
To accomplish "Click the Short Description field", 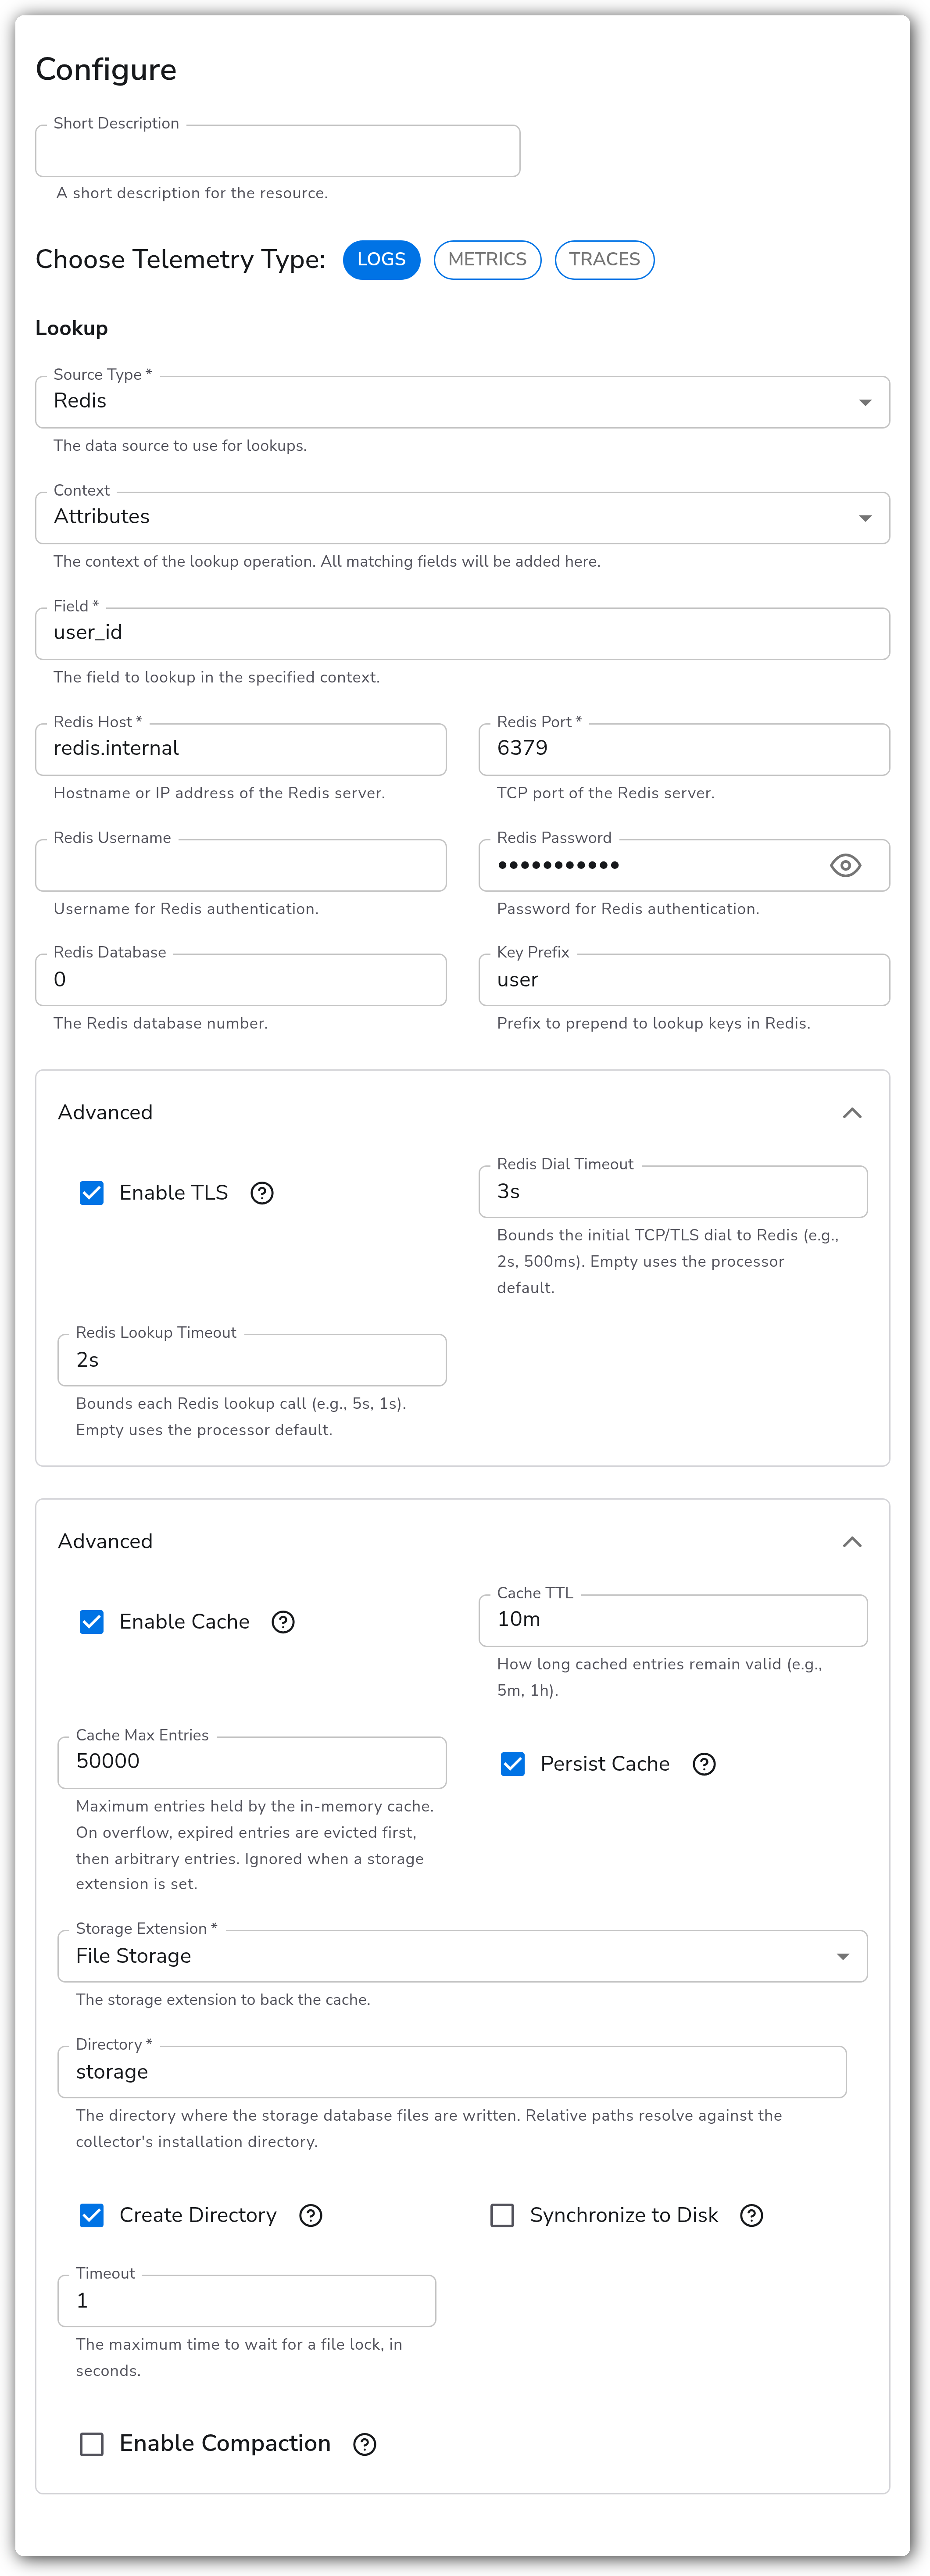I will [278, 151].
